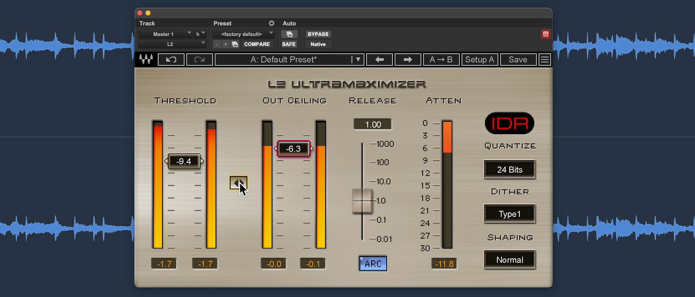The height and width of the screenshot is (297, 695).
Task: Click the Release value field showing 1.00
Action: 372,124
